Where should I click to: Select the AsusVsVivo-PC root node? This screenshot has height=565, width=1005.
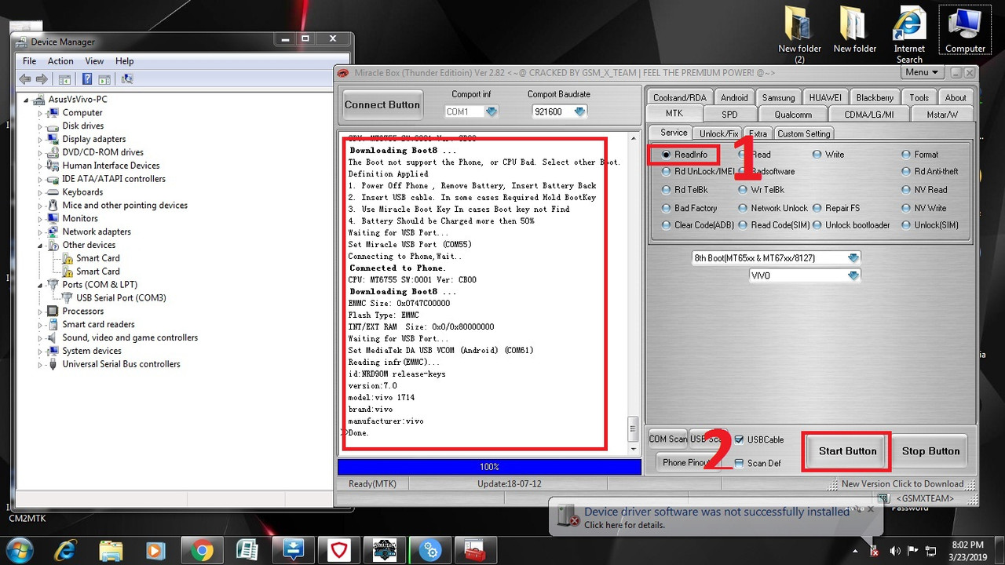click(x=78, y=100)
